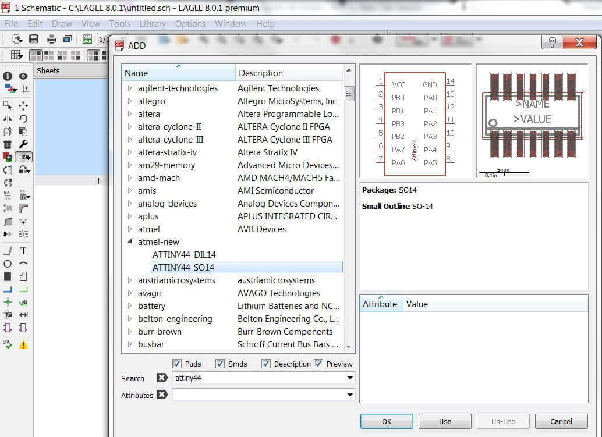
Task: Open the Options menu
Action: coord(190,24)
